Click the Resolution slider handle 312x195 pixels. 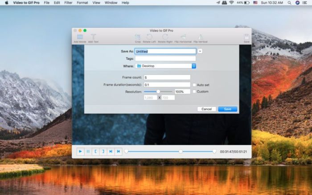pos(158,92)
